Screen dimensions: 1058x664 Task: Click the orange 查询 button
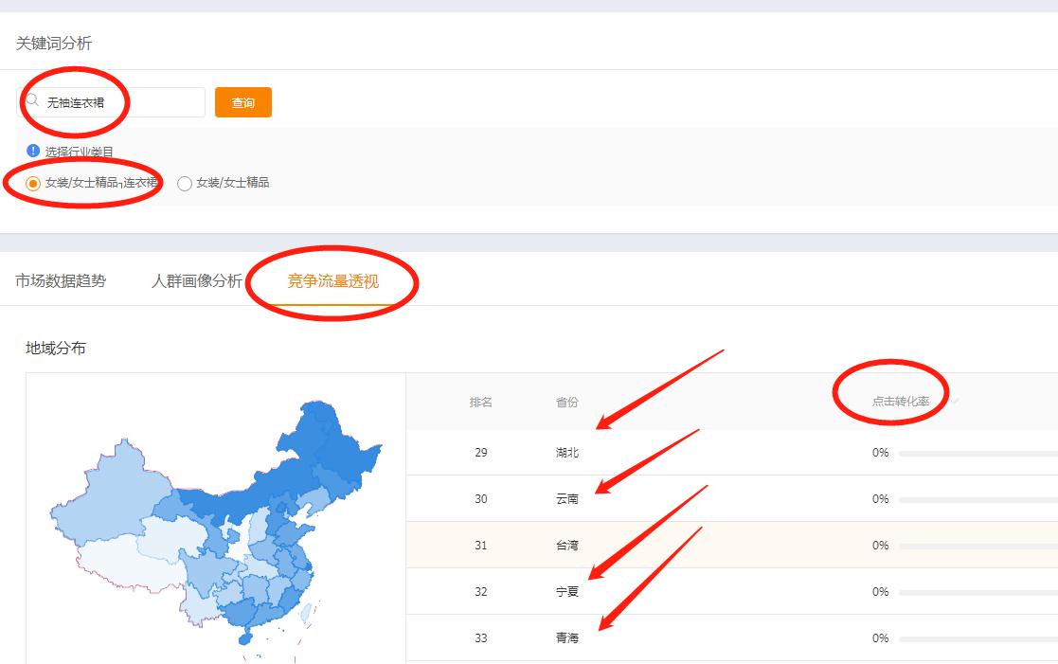click(242, 102)
